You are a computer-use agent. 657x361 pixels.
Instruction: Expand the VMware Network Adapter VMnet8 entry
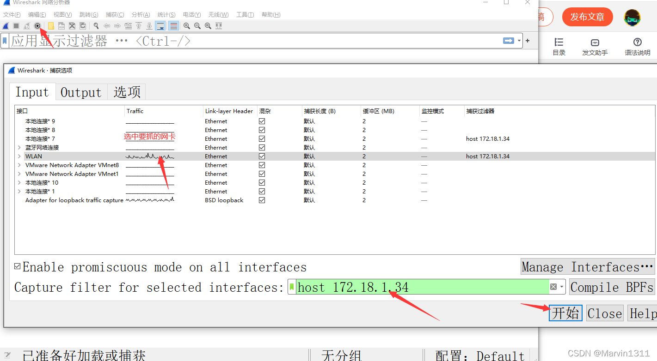pyautogui.click(x=19, y=165)
